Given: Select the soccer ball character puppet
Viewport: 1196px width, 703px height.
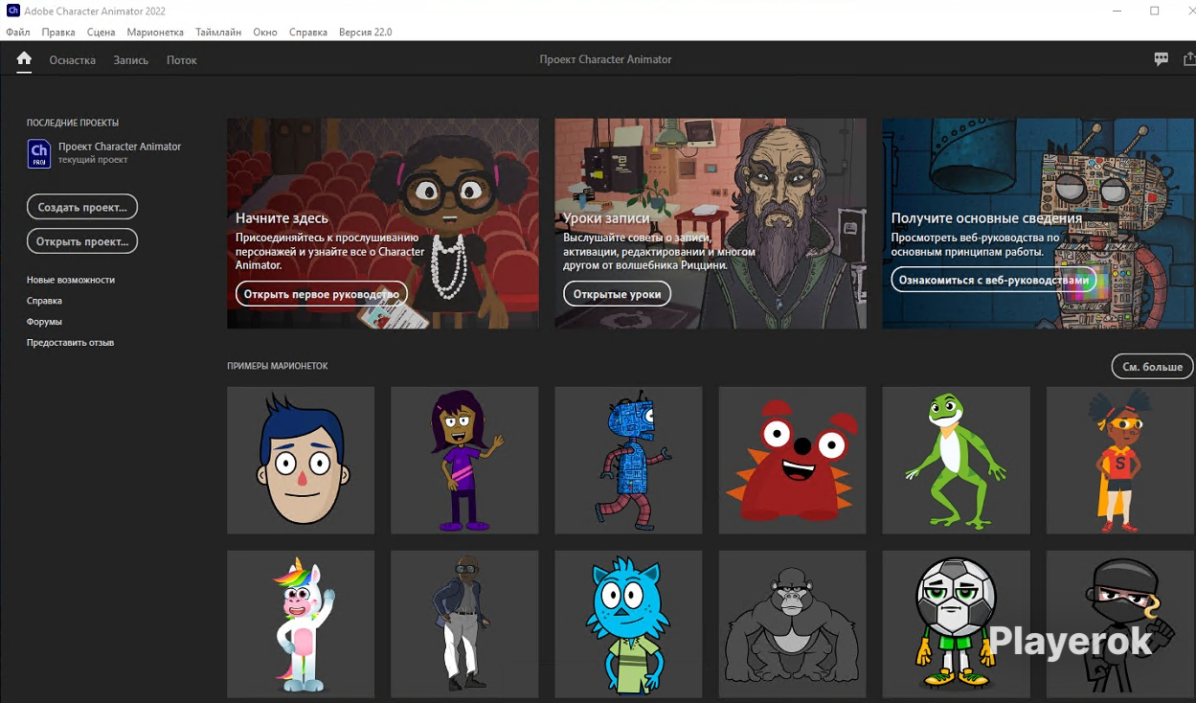Looking at the screenshot, I should [956, 624].
